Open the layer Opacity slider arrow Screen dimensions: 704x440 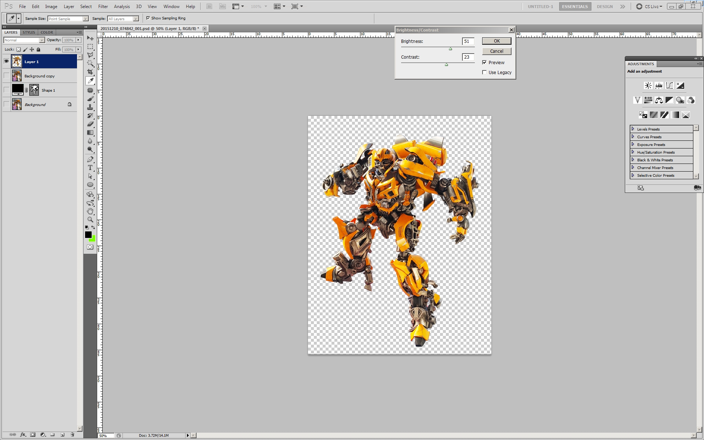[78, 40]
